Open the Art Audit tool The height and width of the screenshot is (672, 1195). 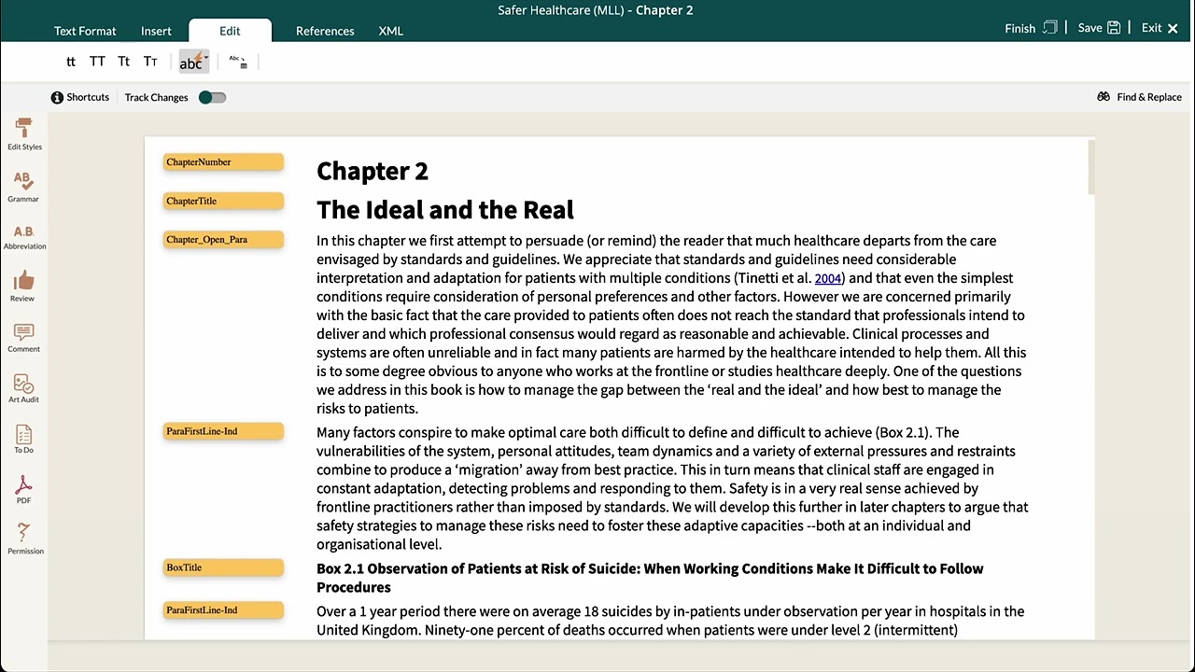24,388
